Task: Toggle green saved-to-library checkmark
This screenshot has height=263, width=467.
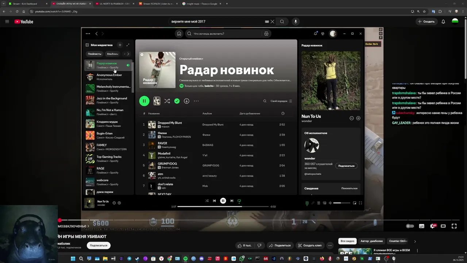Action: (x=177, y=101)
